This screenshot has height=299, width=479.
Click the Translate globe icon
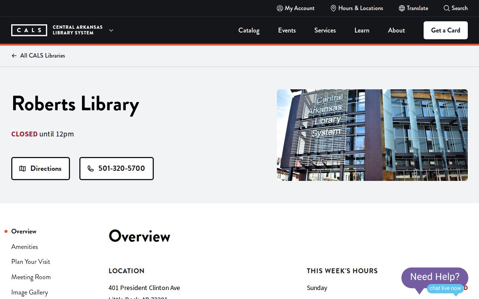tap(402, 8)
